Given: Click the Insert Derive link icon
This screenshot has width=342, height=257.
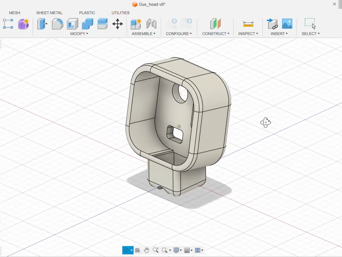Looking at the screenshot, I should click(272, 24).
